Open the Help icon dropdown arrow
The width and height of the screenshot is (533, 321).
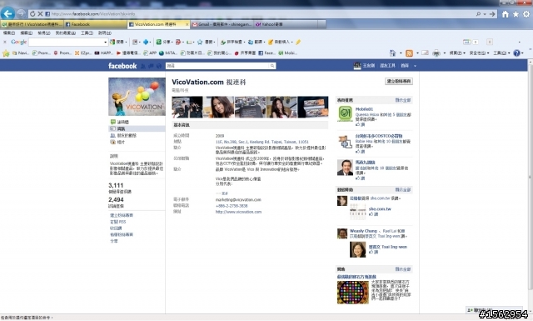pyautogui.click(x=522, y=53)
